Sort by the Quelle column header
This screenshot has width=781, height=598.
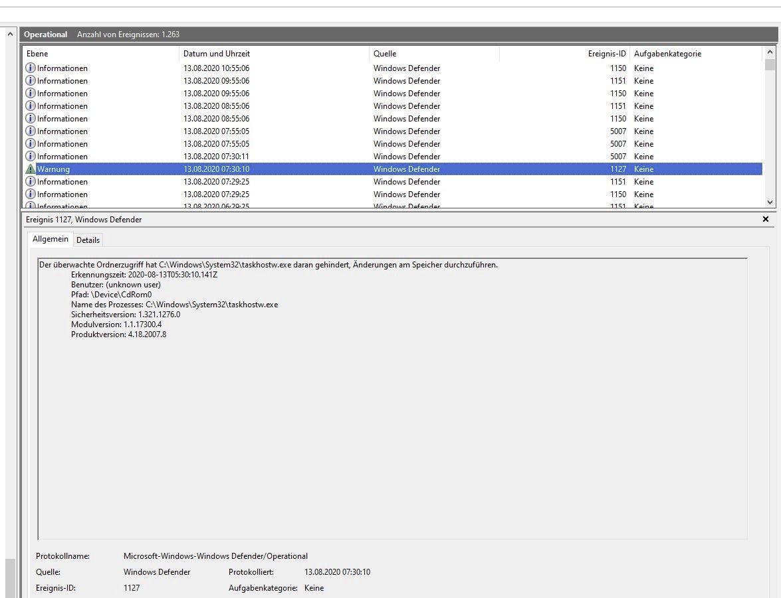(434, 54)
